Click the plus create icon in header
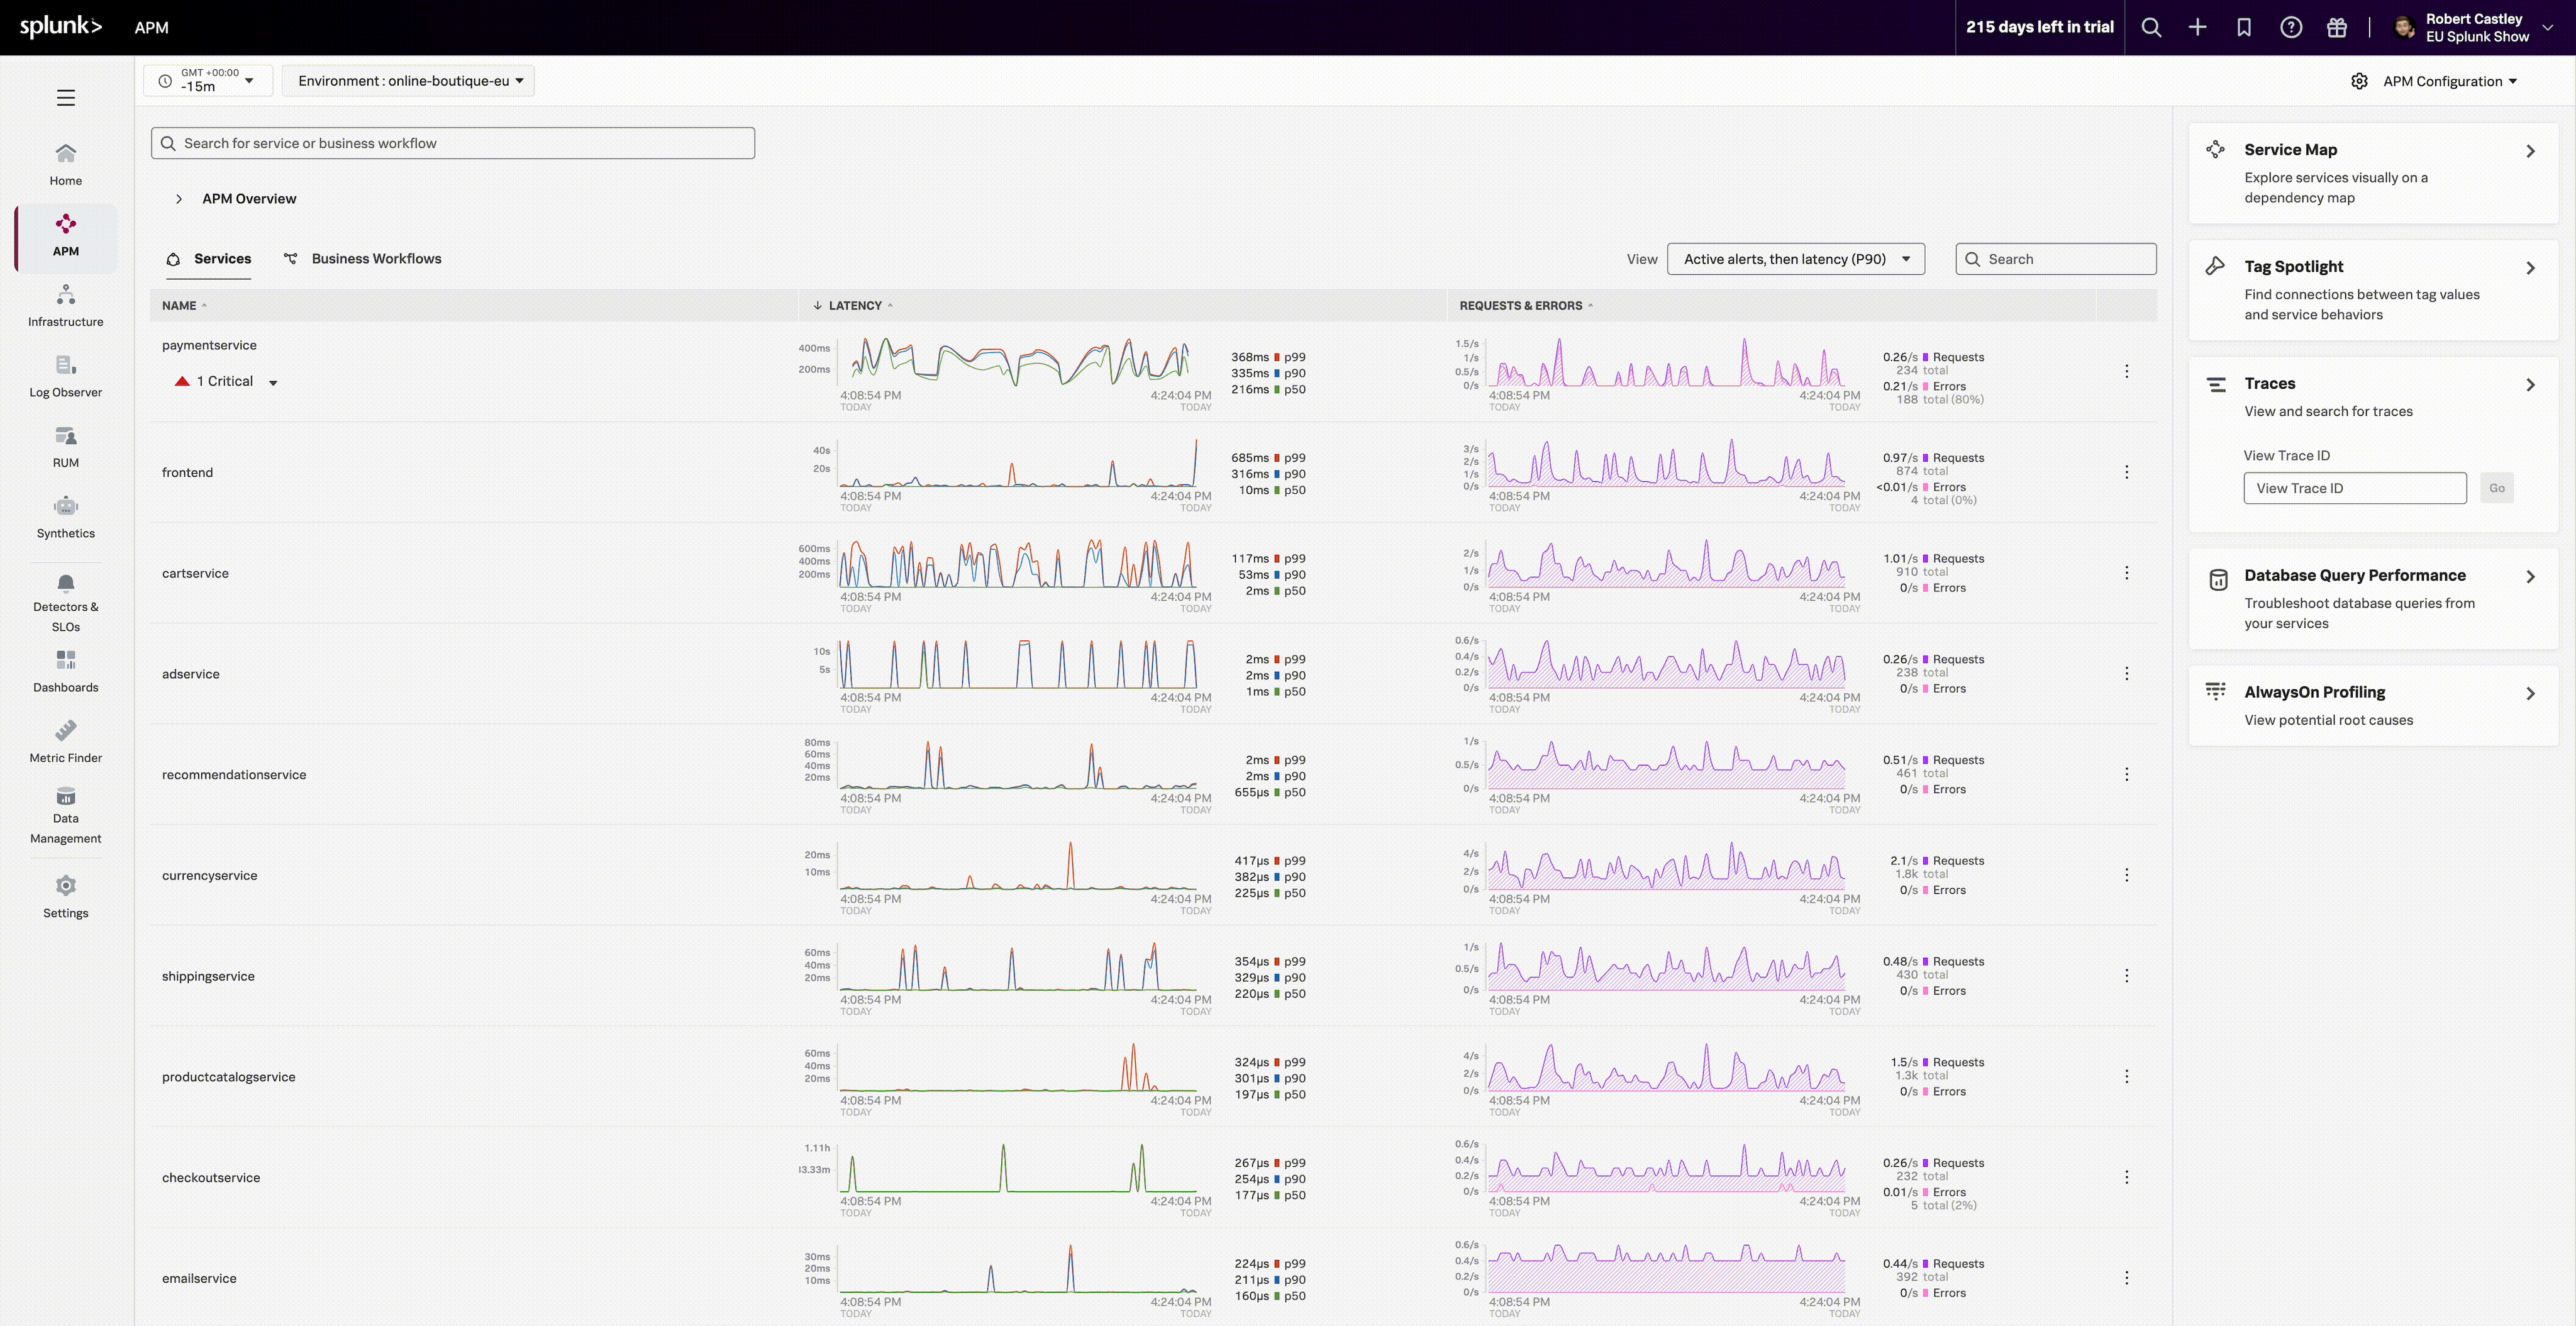The width and height of the screenshot is (2576, 1326). (2197, 28)
